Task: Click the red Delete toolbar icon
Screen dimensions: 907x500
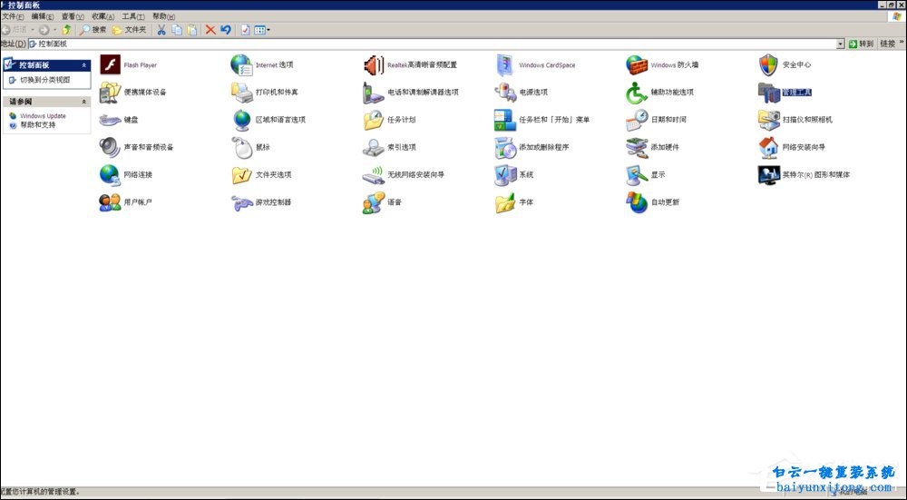Action: [x=210, y=30]
